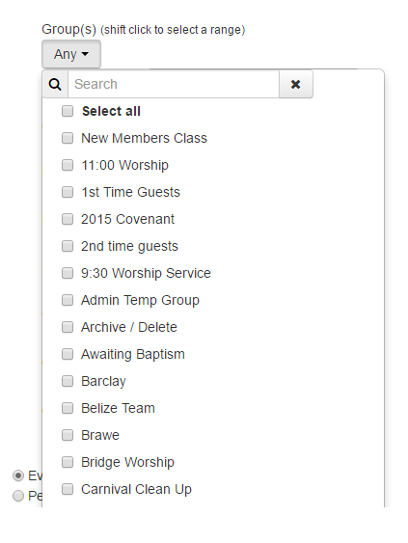Select the Belize Team label
Viewport: 408px width, 543px height.
pyautogui.click(x=118, y=408)
